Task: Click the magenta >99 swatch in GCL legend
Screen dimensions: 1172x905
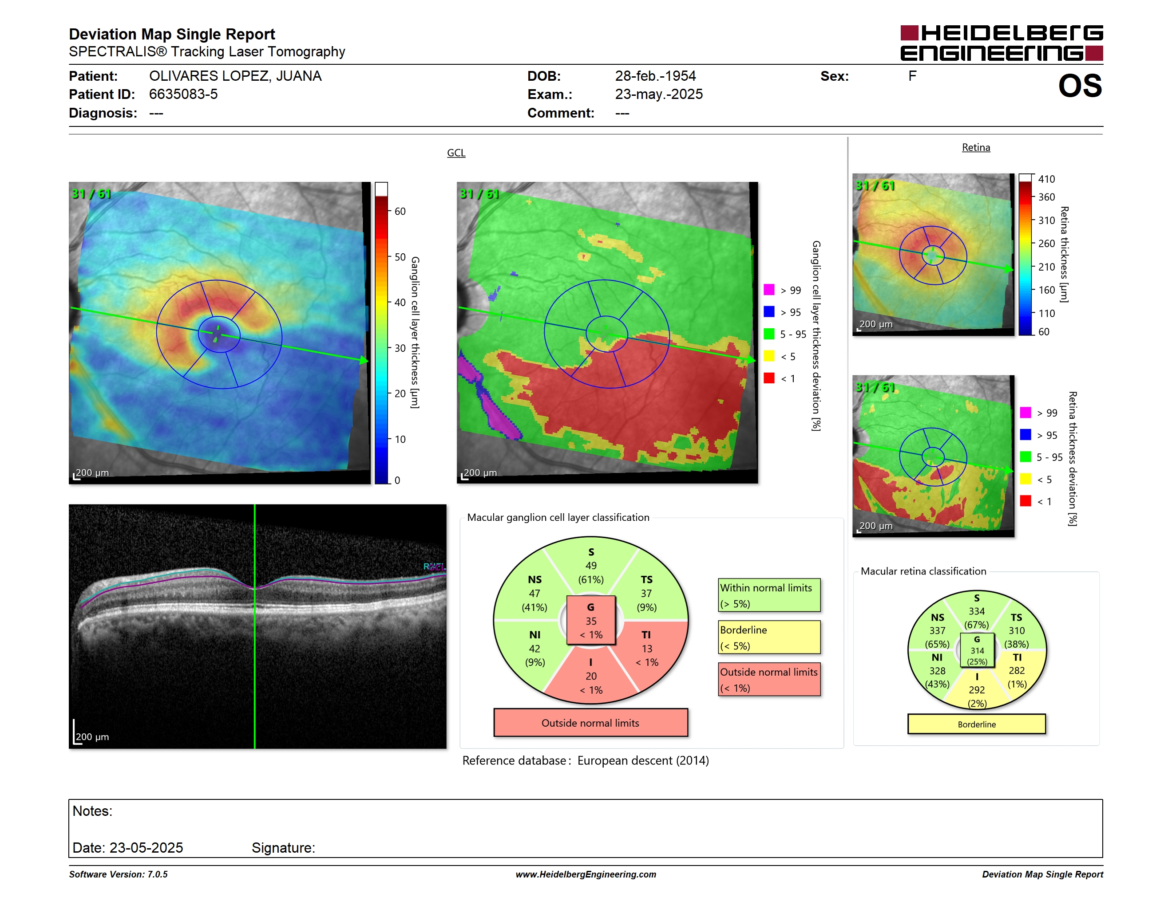Action: 769,290
